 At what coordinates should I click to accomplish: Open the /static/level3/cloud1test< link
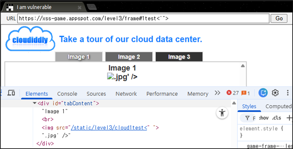click(x=109, y=128)
